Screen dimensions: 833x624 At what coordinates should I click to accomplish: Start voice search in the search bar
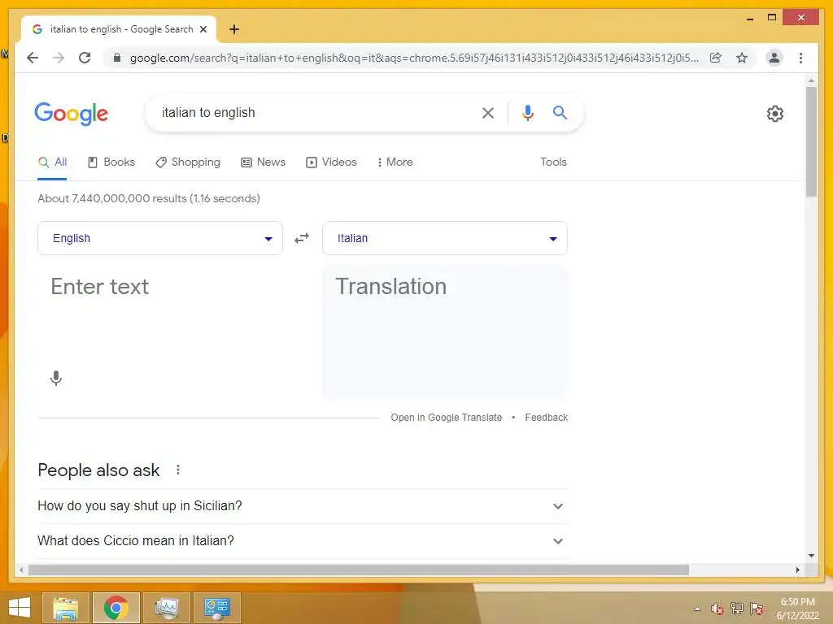click(x=527, y=112)
